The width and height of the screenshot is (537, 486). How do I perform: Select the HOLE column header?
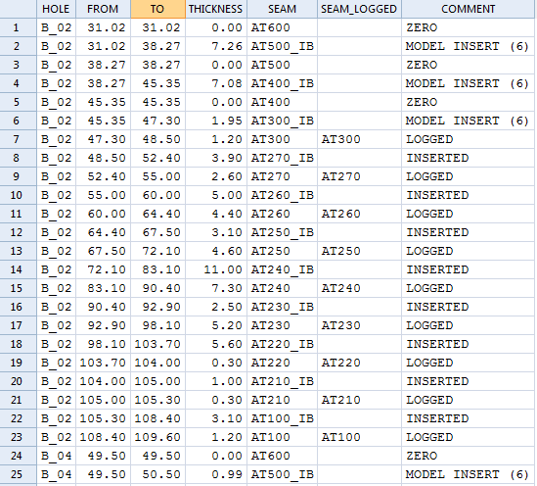(56, 9)
